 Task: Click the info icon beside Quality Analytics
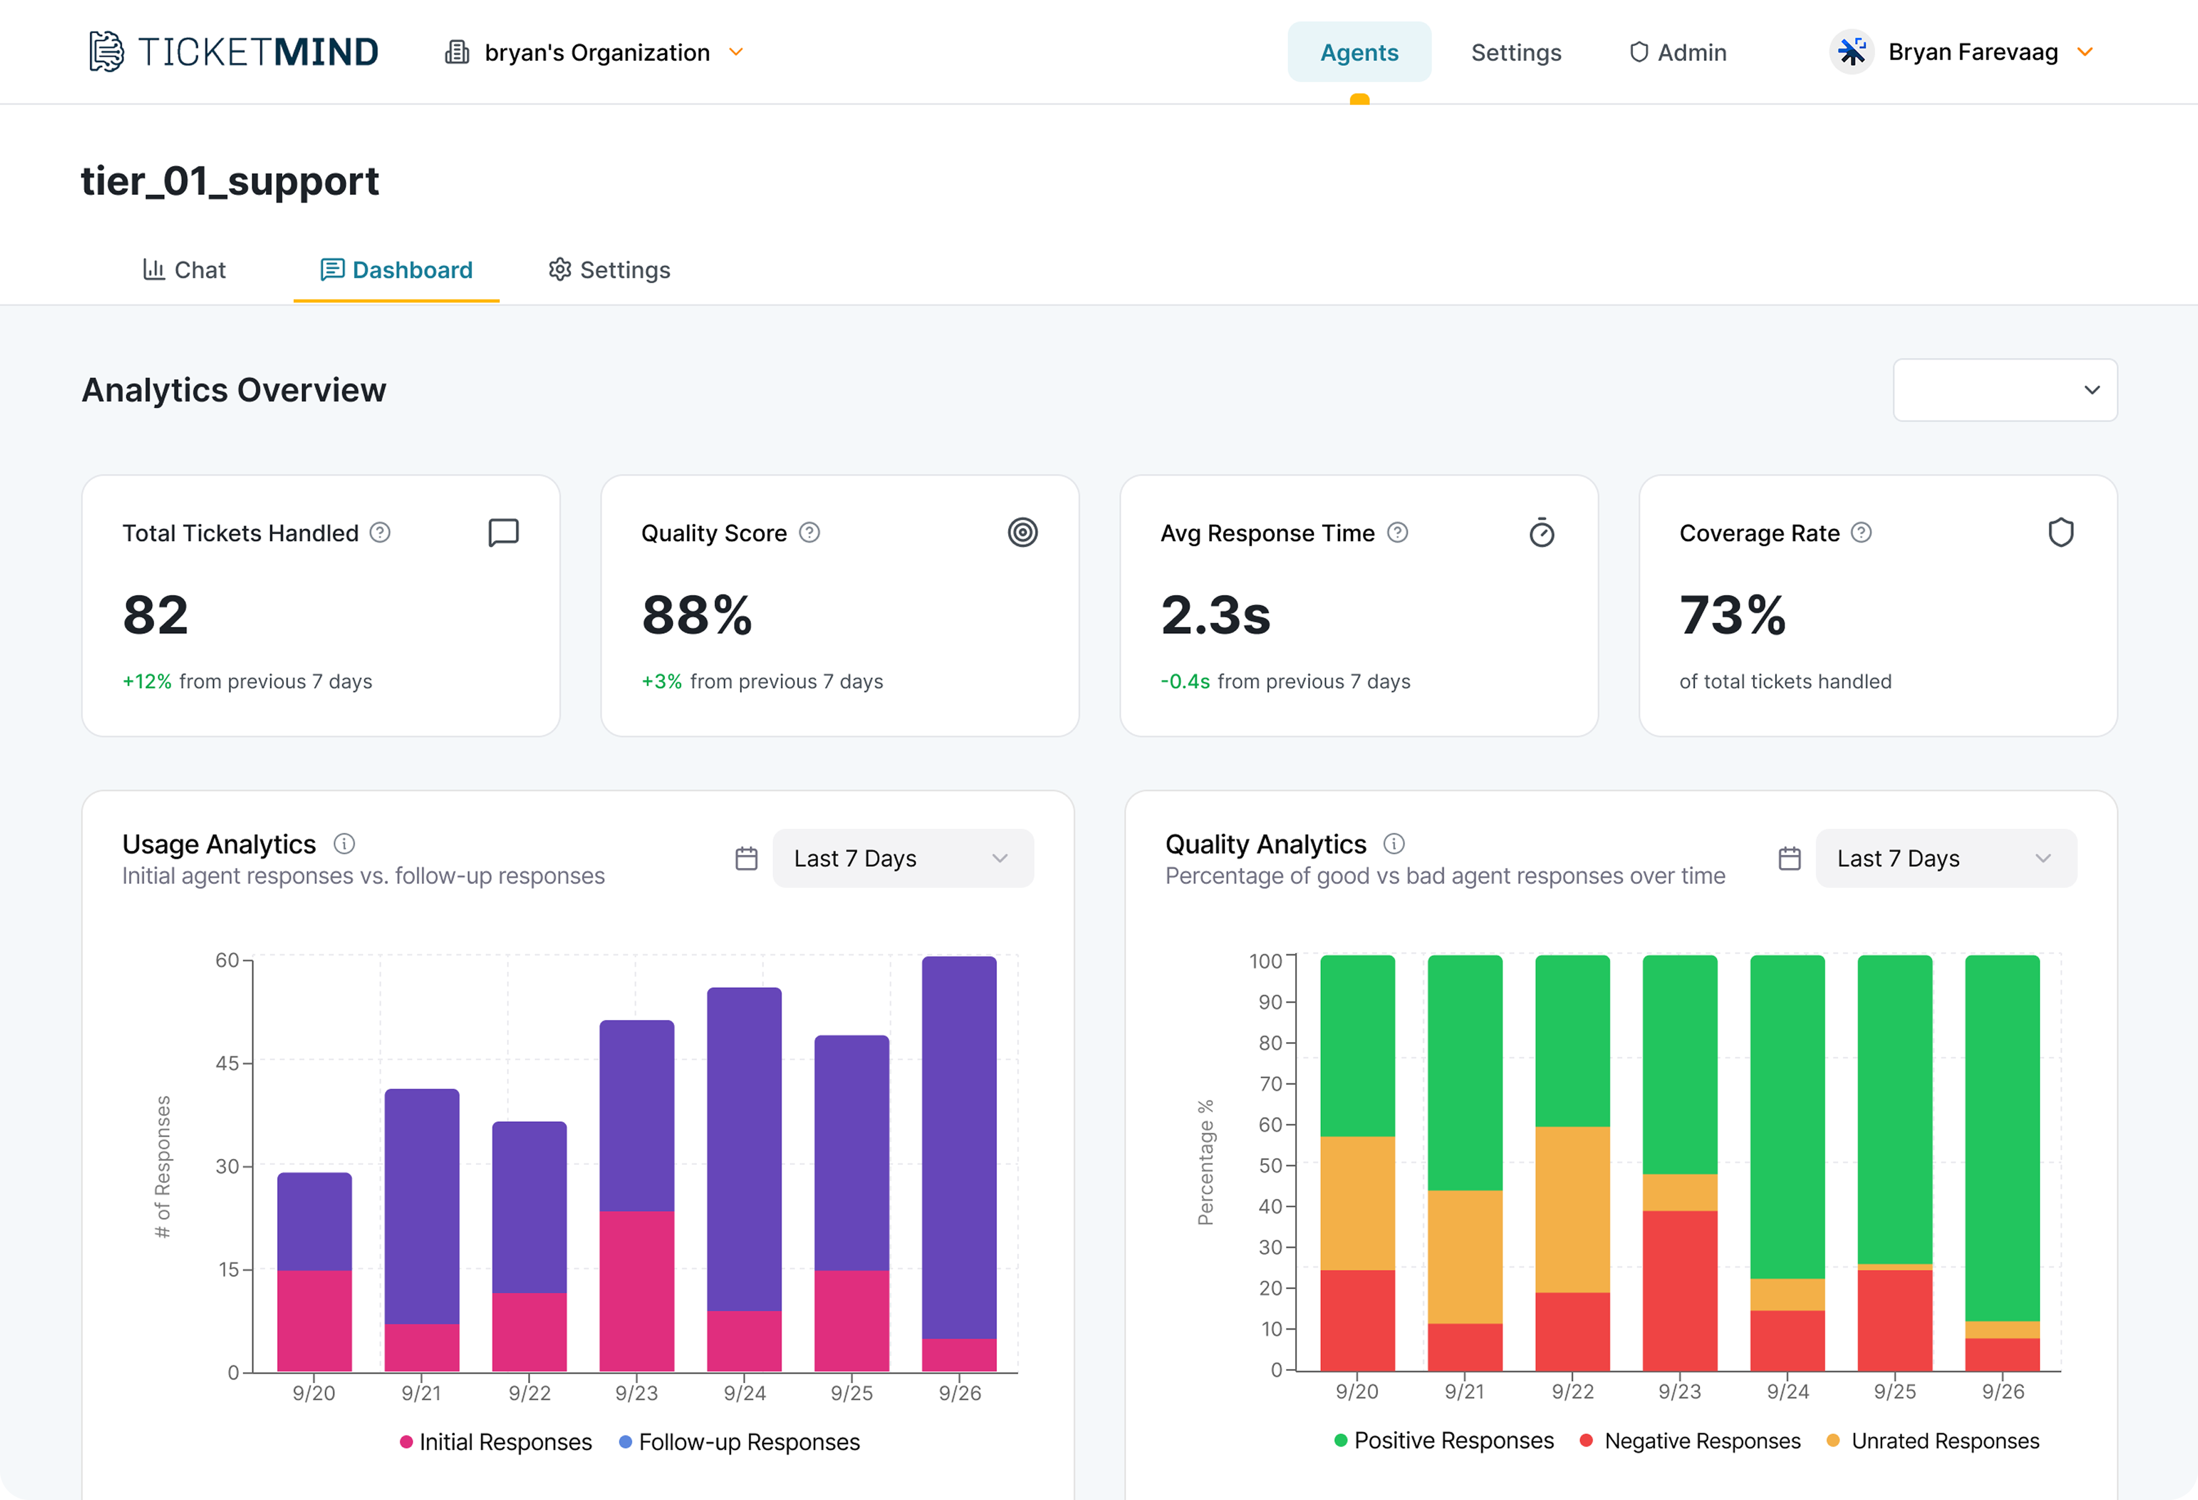click(x=1394, y=843)
